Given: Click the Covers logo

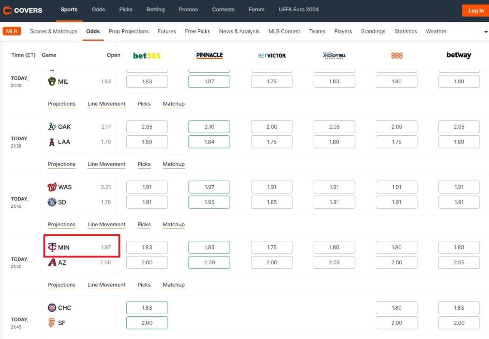Looking at the screenshot, I should coord(23,10).
